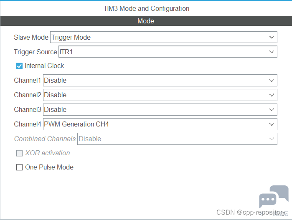Image resolution: width=292 pixels, height=220 pixels.
Task: Click the CSDN @cpp-repository watermark text
Action: pos(251,212)
